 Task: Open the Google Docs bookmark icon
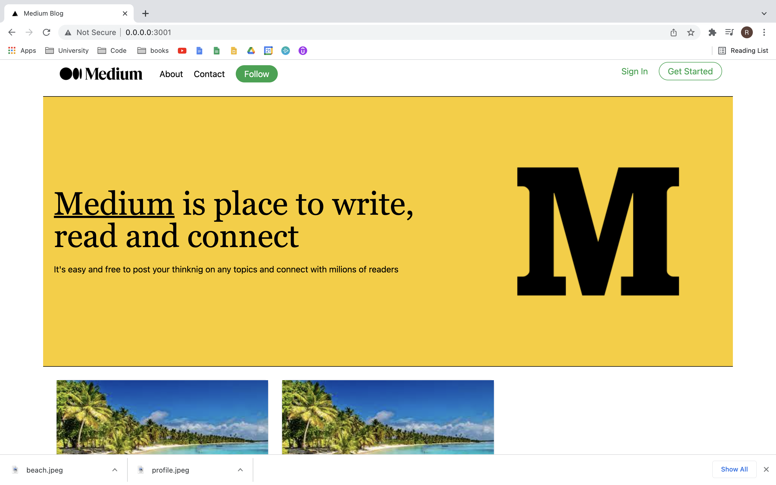(199, 51)
